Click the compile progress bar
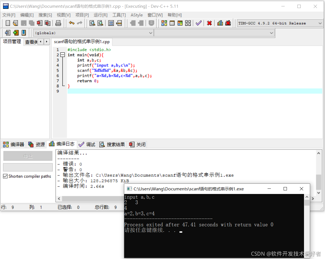 click(x=28, y=167)
